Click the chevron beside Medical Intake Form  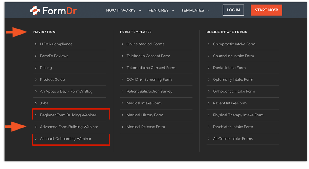coord(122,103)
